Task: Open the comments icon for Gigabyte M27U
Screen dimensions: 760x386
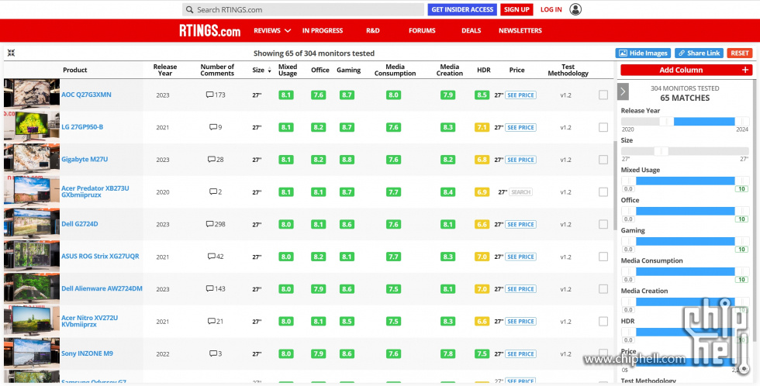Action: 211,160
